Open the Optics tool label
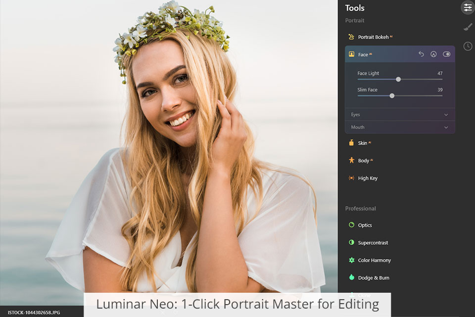Image resolution: width=475 pixels, height=317 pixels. click(x=365, y=225)
